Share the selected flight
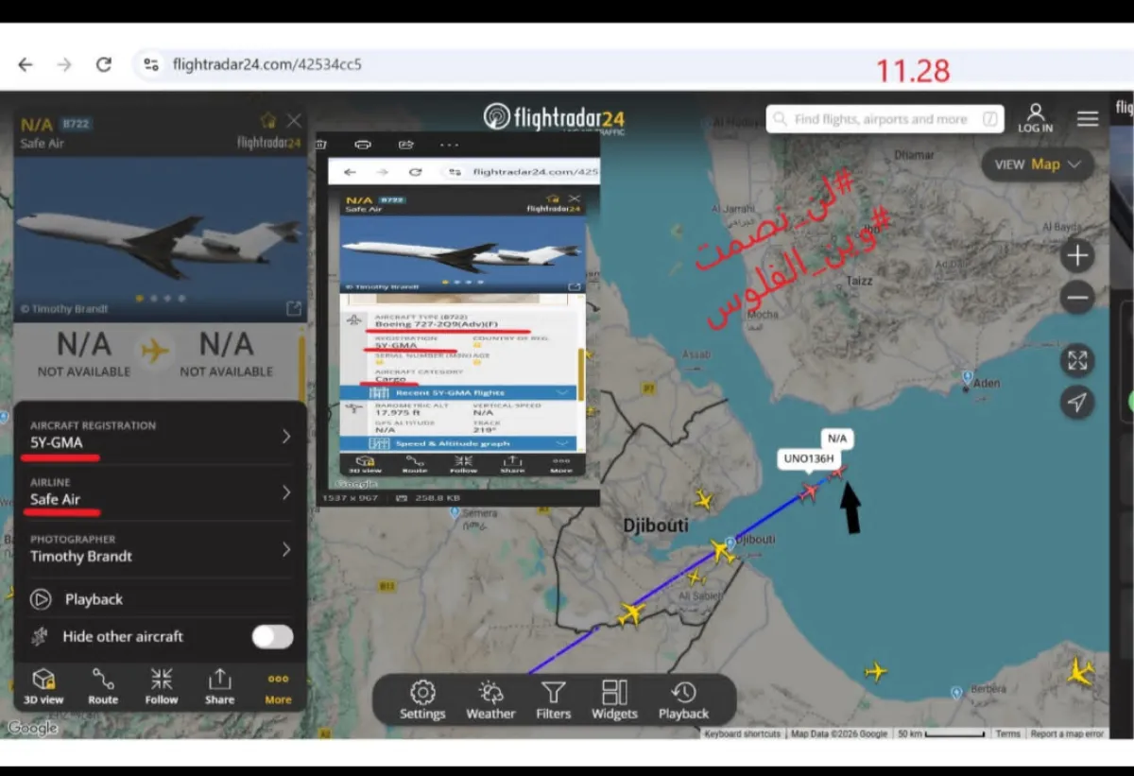 (219, 686)
